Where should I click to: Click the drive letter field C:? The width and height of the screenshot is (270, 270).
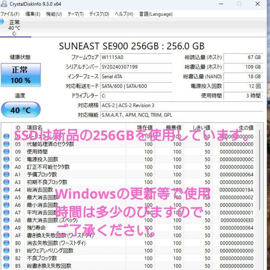pos(136,96)
